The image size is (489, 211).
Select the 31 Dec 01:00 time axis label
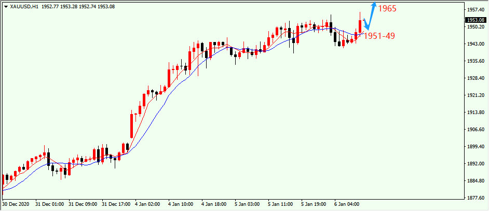tap(50, 204)
